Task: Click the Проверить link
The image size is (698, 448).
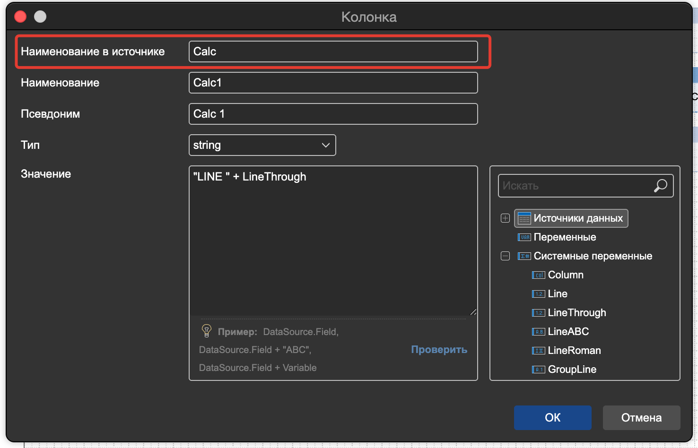Action: click(439, 350)
